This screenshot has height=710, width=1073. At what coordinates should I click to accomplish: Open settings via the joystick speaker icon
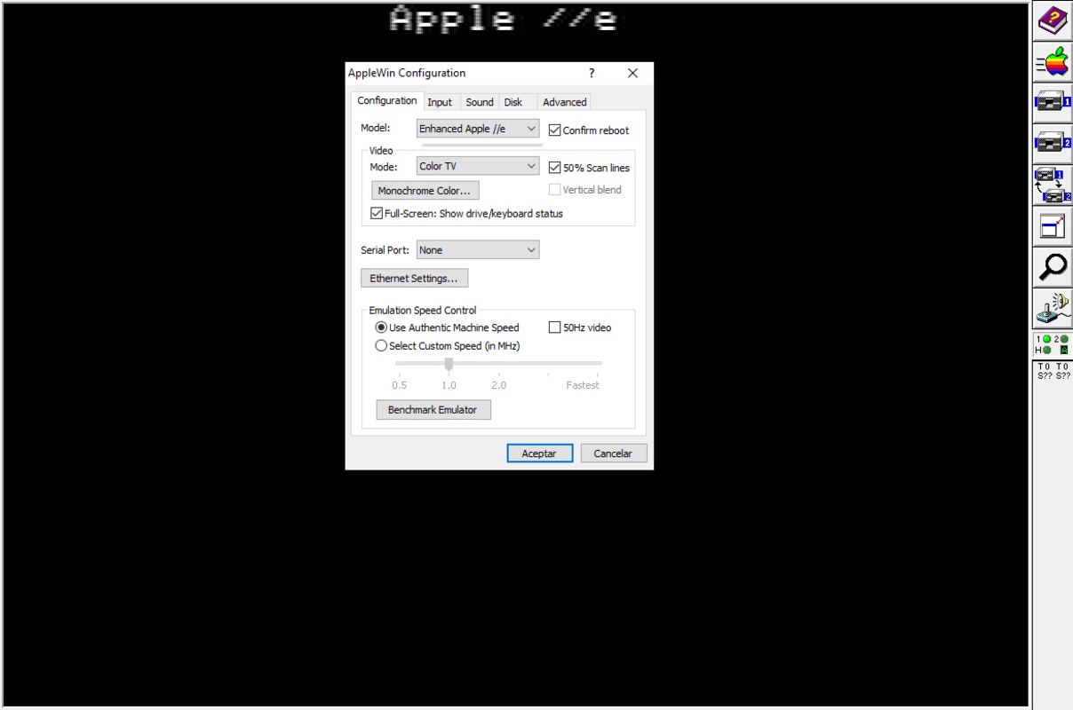[x=1053, y=307]
